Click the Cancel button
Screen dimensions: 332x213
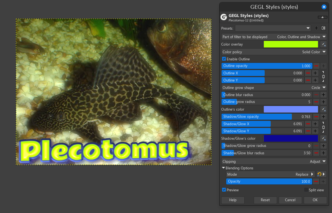click(290, 200)
